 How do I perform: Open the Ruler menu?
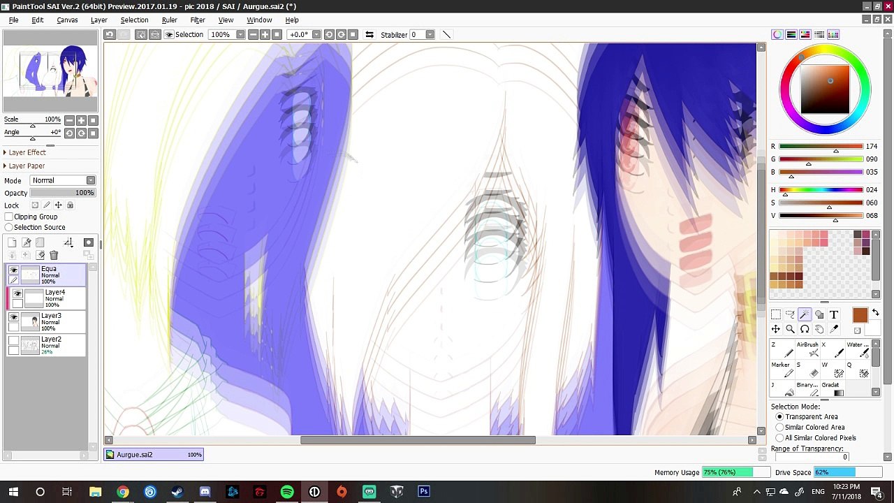pyautogui.click(x=169, y=20)
